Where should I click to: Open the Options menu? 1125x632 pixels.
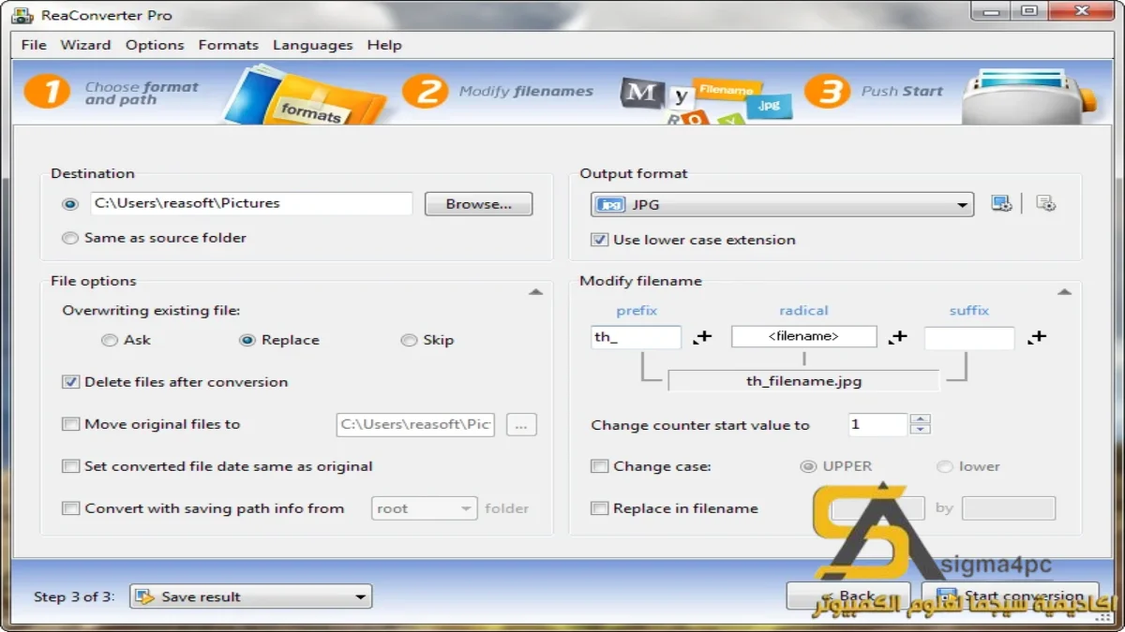[x=155, y=45]
